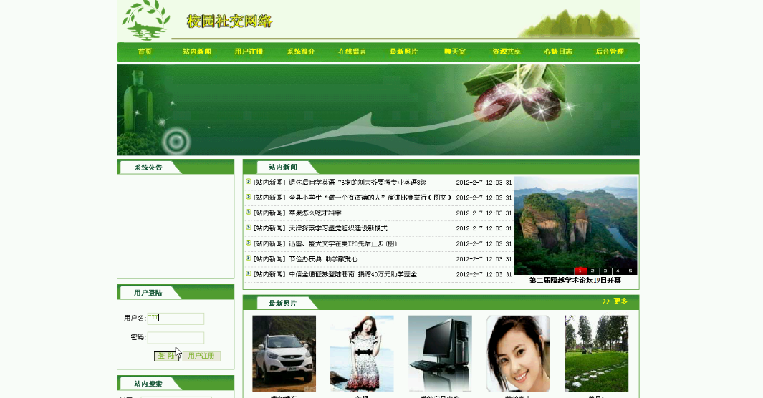Screen dimensions: 763x398
Task: Open 最新照片 in the navigation bar
Action: point(403,52)
